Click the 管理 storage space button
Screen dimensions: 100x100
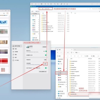[45, 60]
